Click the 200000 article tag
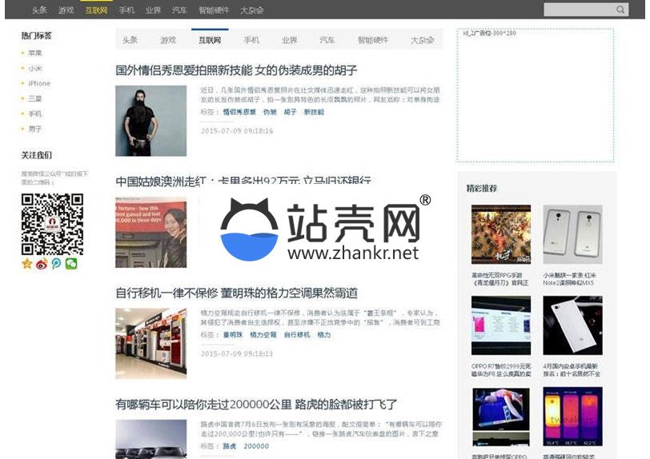 point(256,446)
